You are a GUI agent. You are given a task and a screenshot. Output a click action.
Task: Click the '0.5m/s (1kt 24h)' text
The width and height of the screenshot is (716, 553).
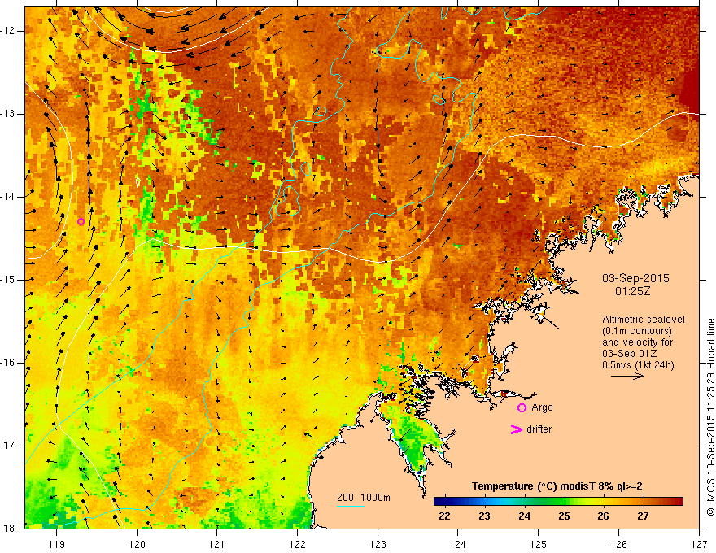[638, 364]
